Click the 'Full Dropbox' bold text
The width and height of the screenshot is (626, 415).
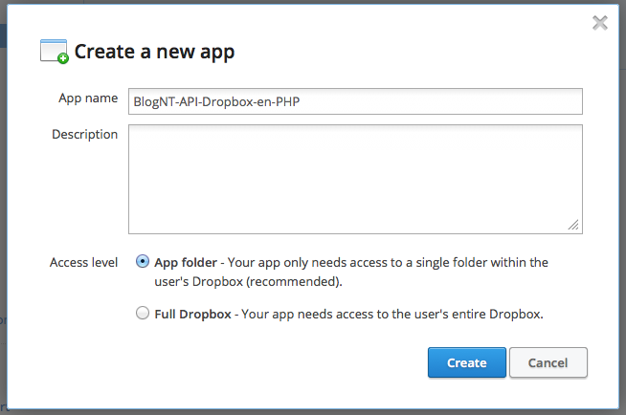click(x=192, y=315)
